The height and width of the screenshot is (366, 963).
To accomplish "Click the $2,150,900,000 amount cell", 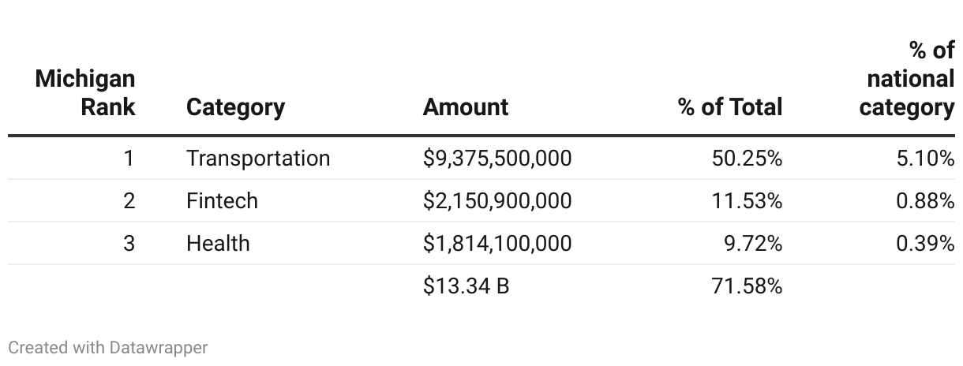I will click(x=497, y=201).
